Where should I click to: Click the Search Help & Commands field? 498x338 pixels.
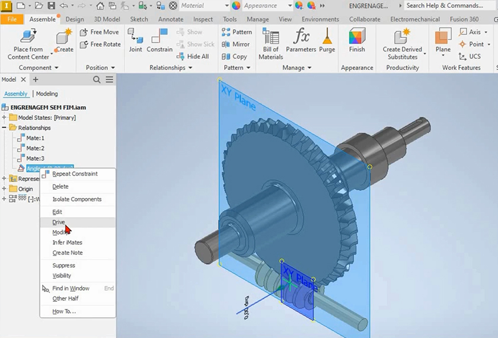[445, 6]
